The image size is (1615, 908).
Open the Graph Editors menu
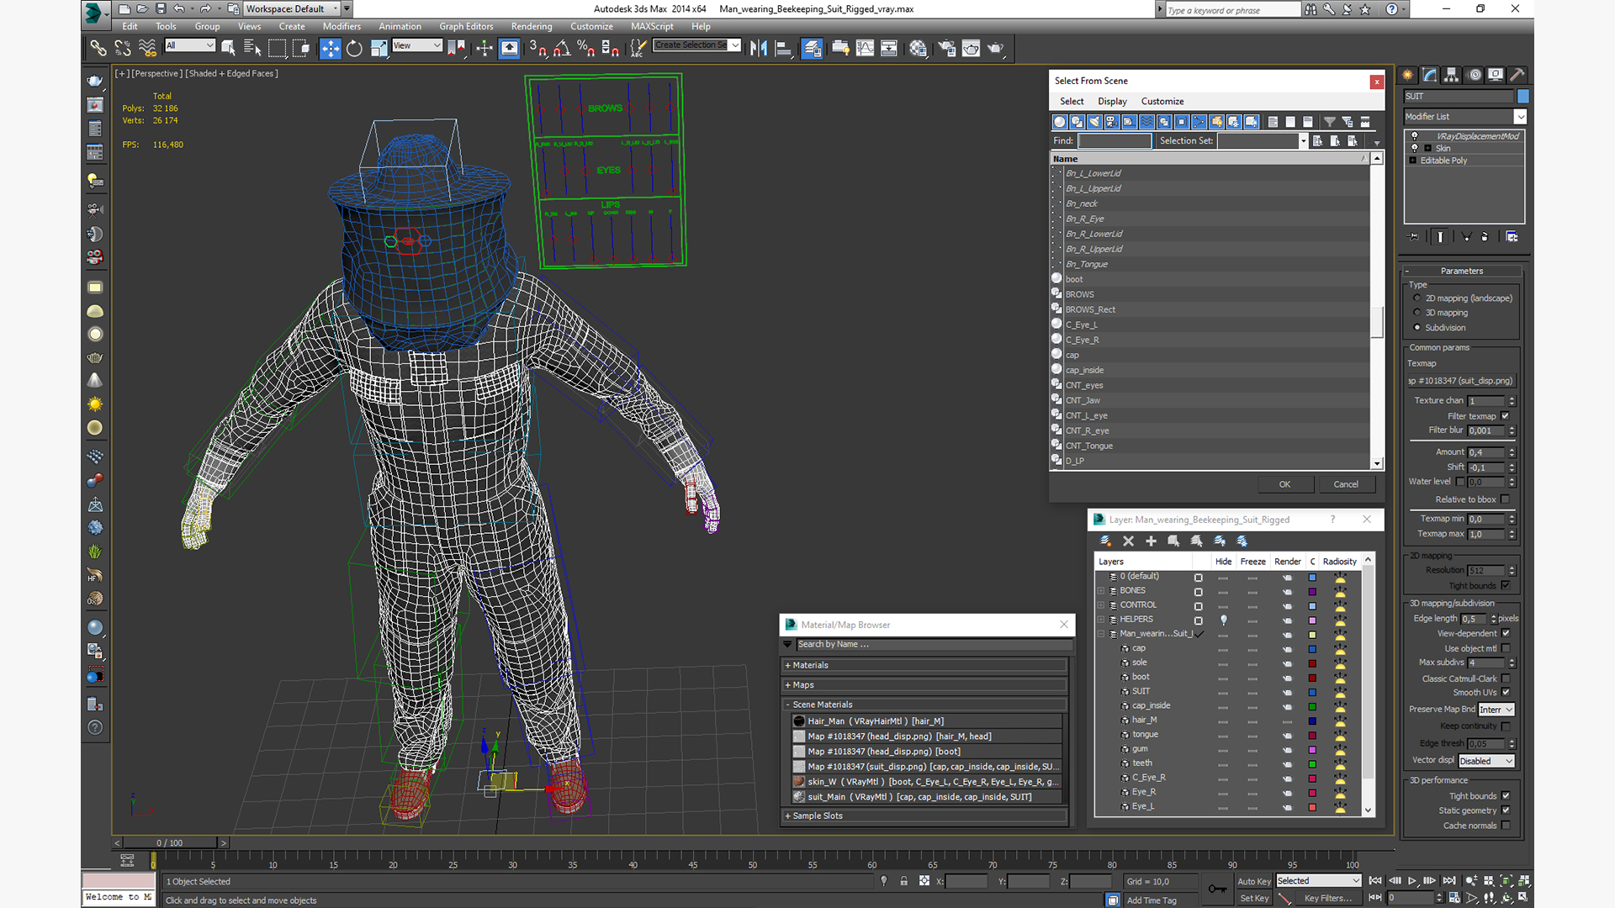point(465,26)
